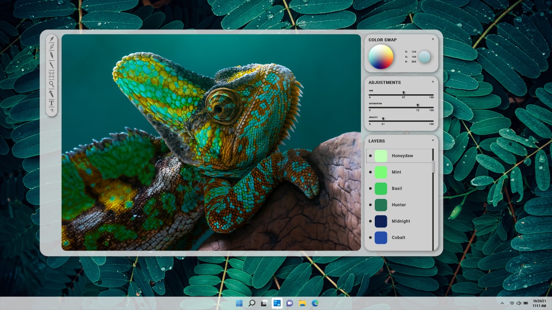552x310 pixels.
Task: Toggle visibility dot of Cobalt layer
Action: (x=370, y=238)
